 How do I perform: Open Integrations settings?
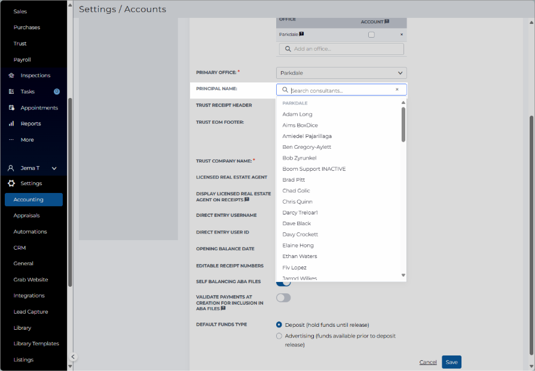(29, 296)
